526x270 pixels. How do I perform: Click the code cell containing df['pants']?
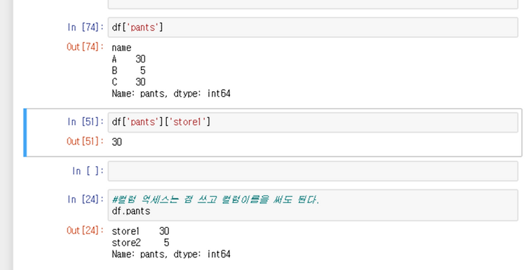tap(313, 27)
